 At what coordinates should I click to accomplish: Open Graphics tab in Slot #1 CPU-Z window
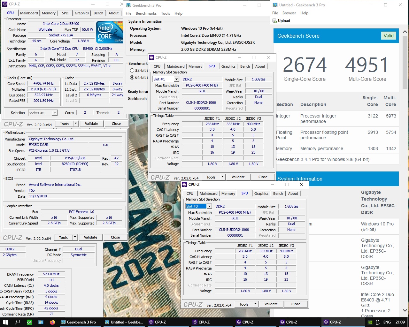pos(228,66)
